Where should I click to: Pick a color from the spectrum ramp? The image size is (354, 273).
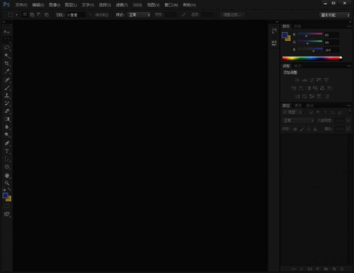310,57
